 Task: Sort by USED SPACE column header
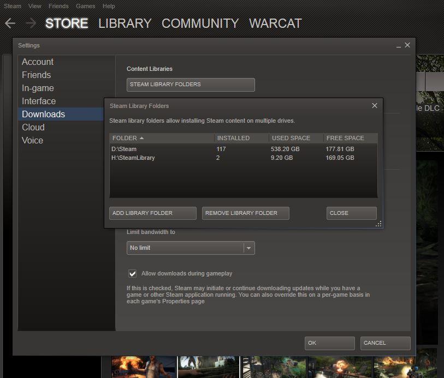click(x=296, y=138)
